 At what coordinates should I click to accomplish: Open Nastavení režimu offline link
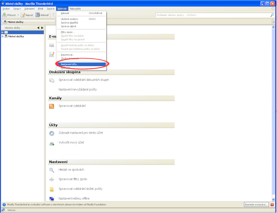click(74, 198)
